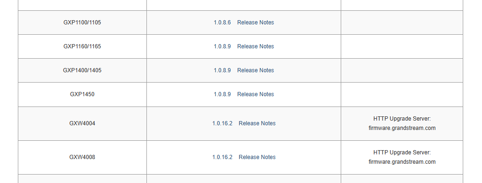The height and width of the screenshot is (183, 482).
Task: Click the 1.0.8.9 version link for GXP1400/1405
Action: coord(222,70)
